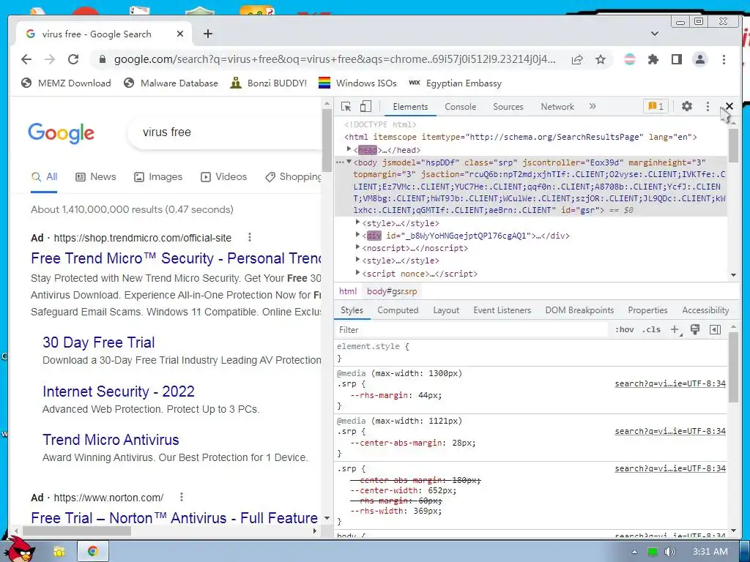Toggle the browser side panel icon

pos(676,59)
